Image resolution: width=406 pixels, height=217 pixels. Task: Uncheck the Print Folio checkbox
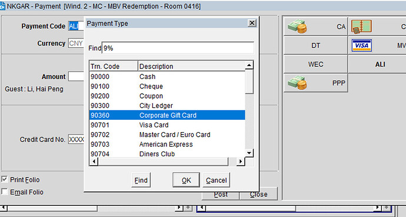tap(4, 179)
